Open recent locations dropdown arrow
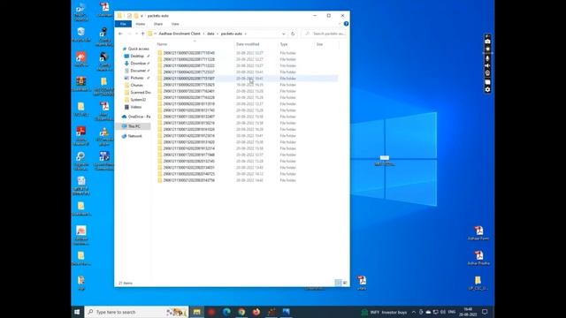 136,34
